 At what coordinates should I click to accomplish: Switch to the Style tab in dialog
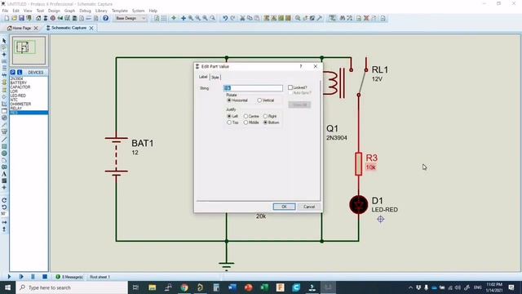[215, 78]
